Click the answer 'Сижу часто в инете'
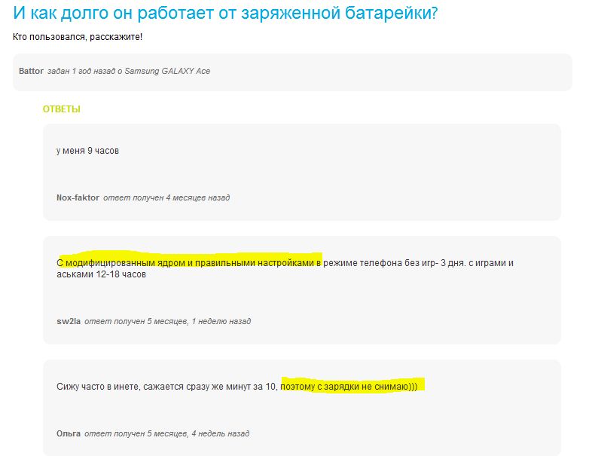Screen dimensions: 592x456 click(x=237, y=387)
